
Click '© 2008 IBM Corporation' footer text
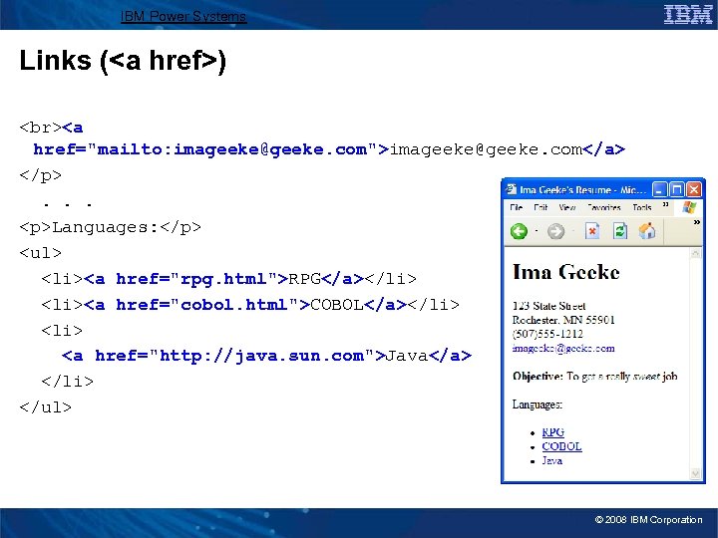[x=648, y=520]
